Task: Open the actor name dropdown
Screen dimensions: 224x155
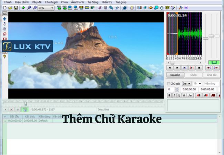Action: 197,84
